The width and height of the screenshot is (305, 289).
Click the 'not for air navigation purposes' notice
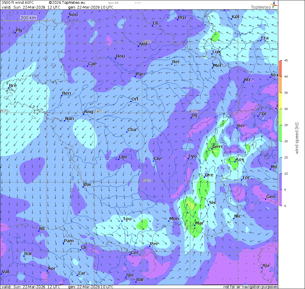pyautogui.click(x=250, y=287)
